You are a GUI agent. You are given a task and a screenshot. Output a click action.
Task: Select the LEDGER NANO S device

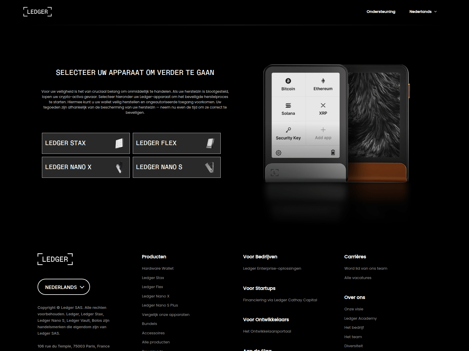pos(177,167)
